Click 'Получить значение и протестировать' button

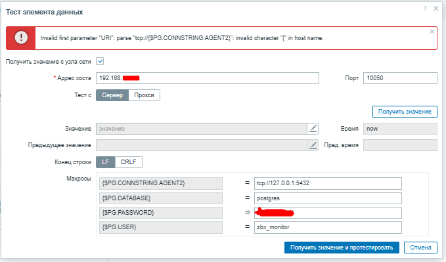click(342, 248)
